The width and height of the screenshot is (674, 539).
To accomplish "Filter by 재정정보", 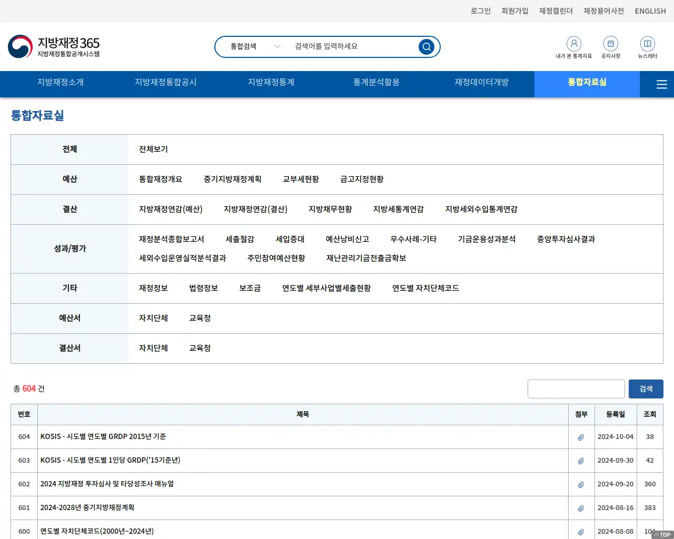I will pyautogui.click(x=153, y=288).
